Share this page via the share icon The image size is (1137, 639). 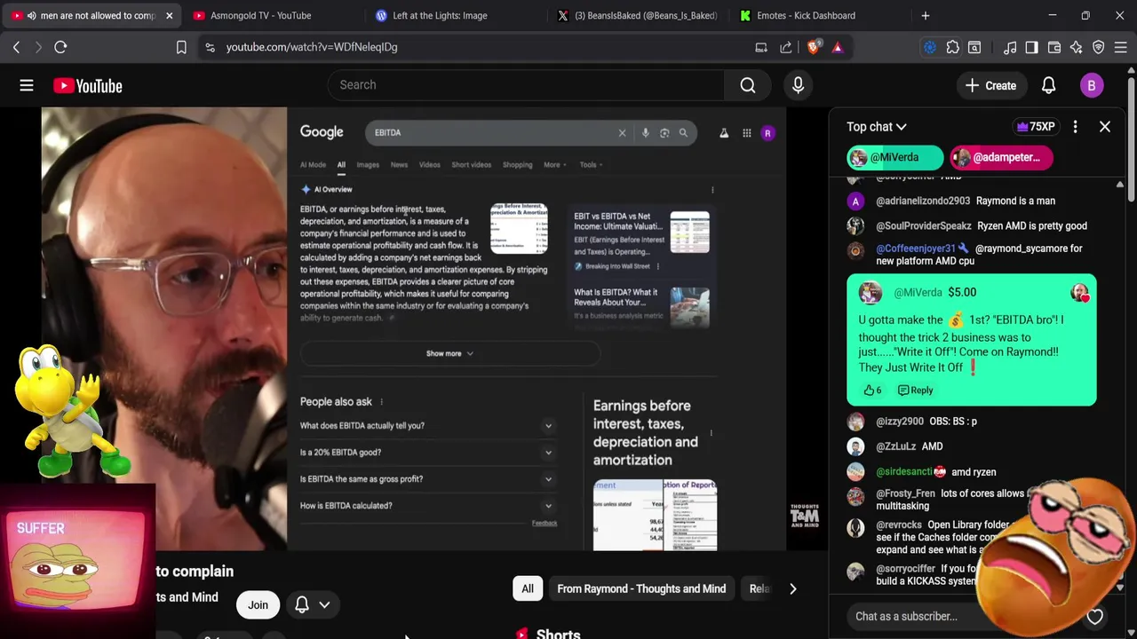click(786, 47)
